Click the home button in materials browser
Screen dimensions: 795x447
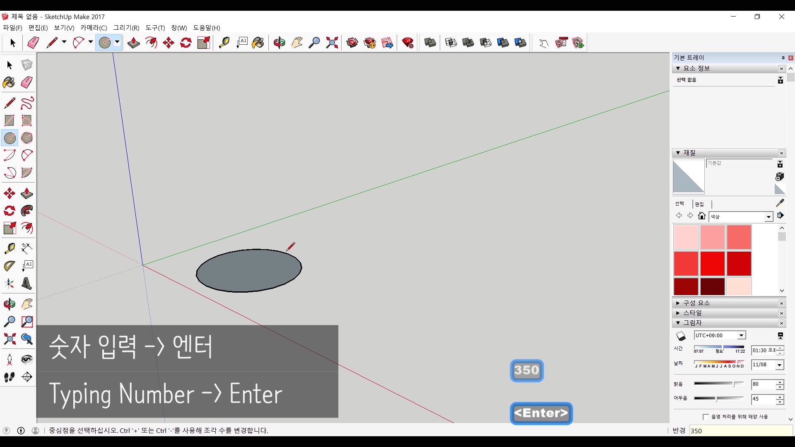point(702,216)
